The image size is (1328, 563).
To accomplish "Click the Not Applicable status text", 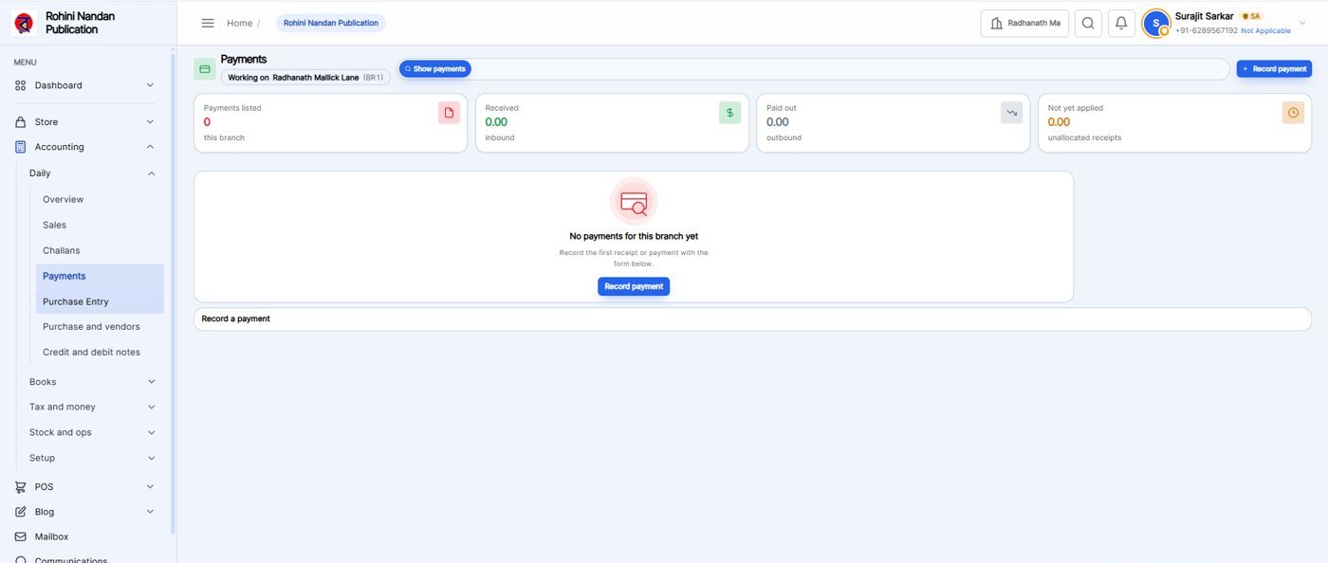I will (1265, 31).
